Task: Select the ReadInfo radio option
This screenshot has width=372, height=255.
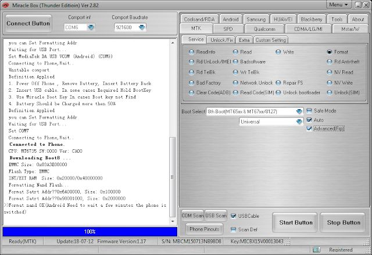Action: 191,52
